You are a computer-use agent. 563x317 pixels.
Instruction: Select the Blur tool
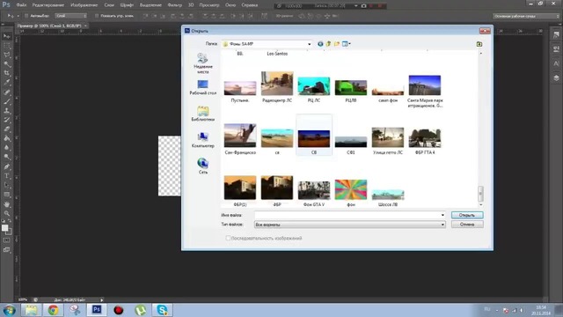[x=7, y=148]
